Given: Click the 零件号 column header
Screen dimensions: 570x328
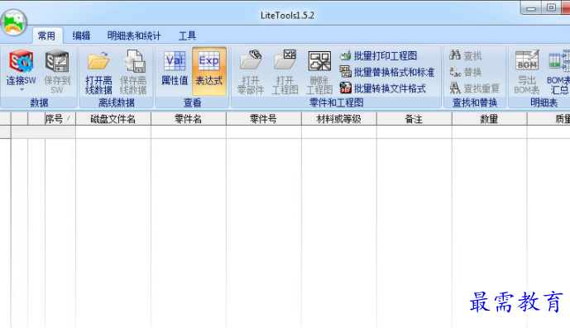Looking at the screenshot, I should (x=264, y=119).
